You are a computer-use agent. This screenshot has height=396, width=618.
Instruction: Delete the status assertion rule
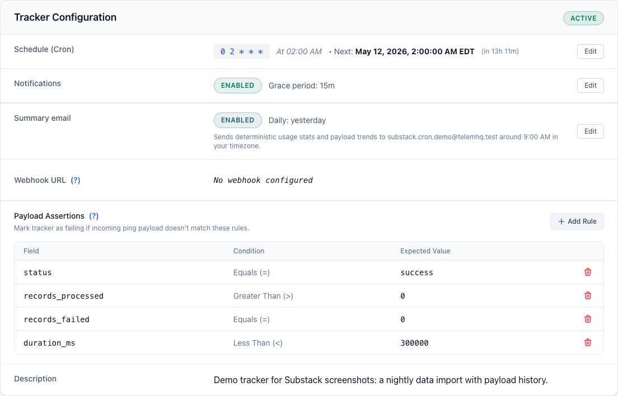tap(588, 272)
